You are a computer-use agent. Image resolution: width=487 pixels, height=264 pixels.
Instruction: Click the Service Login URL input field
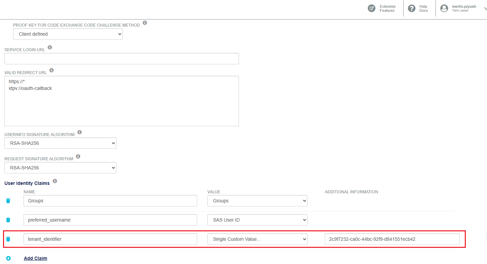[121, 59]
